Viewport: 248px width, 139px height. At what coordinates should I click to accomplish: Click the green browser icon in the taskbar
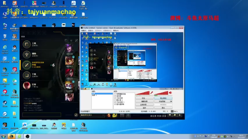pyautogui.click(x=20, y=136)
